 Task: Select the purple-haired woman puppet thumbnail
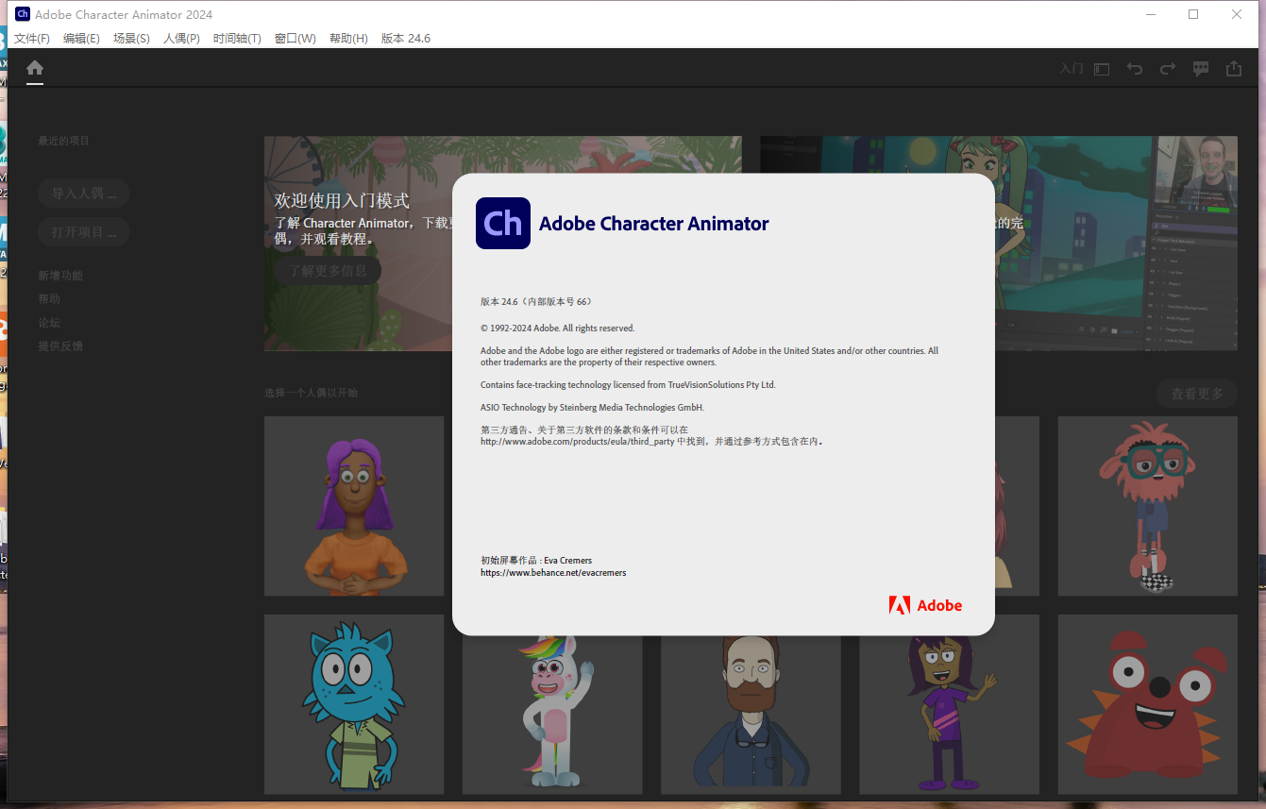[x=354, y=506]
